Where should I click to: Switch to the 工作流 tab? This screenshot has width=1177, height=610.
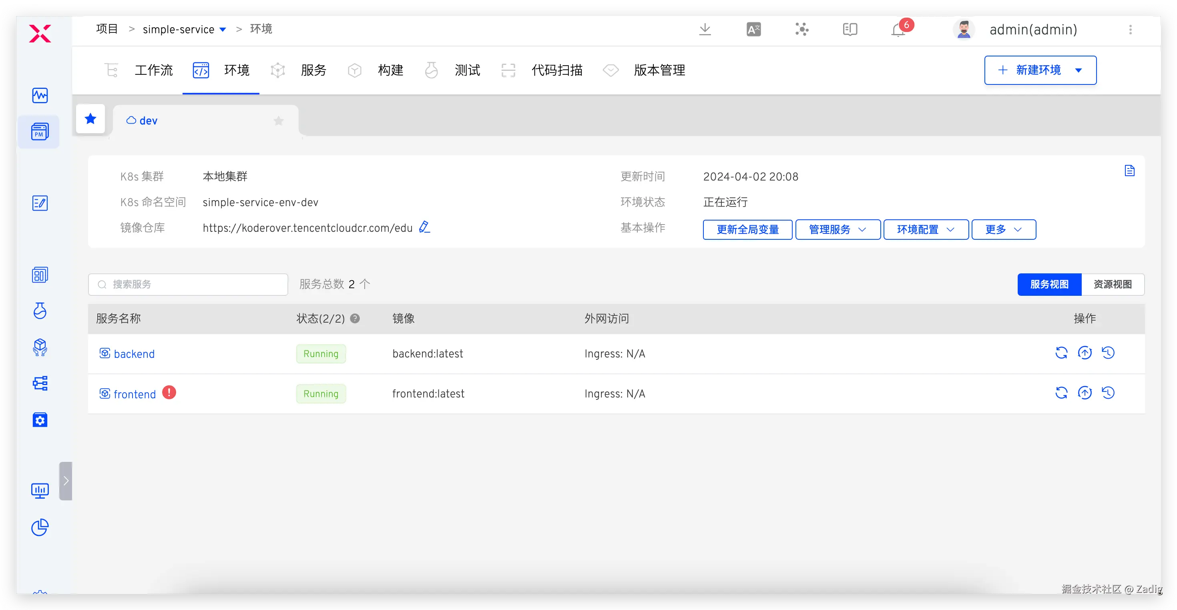point(153,70)
